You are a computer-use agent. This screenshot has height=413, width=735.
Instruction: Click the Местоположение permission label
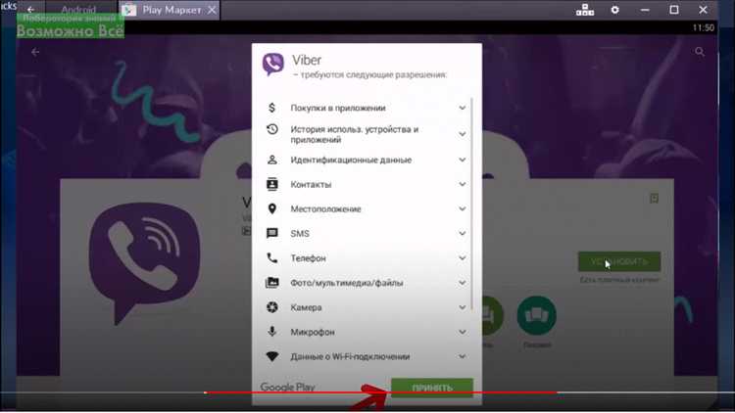point(325,208)
